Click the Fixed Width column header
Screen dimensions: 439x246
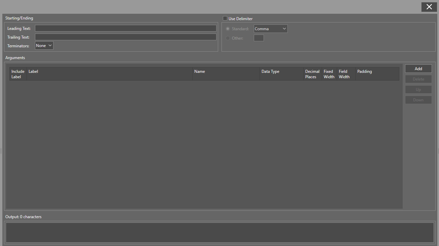(329, 74)
